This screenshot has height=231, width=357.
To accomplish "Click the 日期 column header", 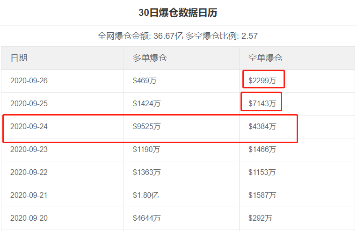I will pos(19,58).
